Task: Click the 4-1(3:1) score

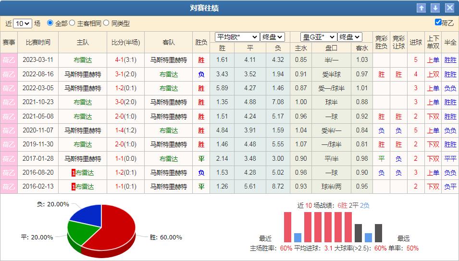Action: pos(125,60)
